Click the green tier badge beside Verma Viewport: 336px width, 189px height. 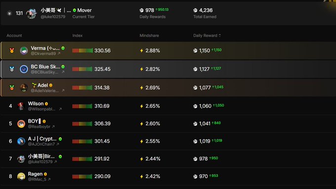[63, 48]
